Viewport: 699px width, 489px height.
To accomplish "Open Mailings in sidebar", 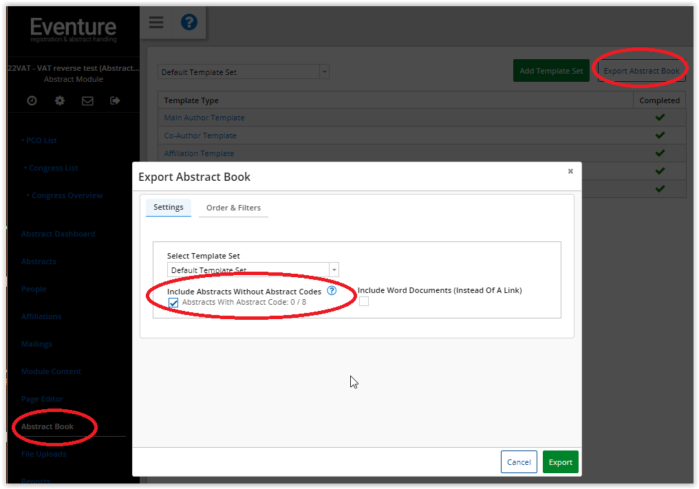I will (x=36, y=344).
